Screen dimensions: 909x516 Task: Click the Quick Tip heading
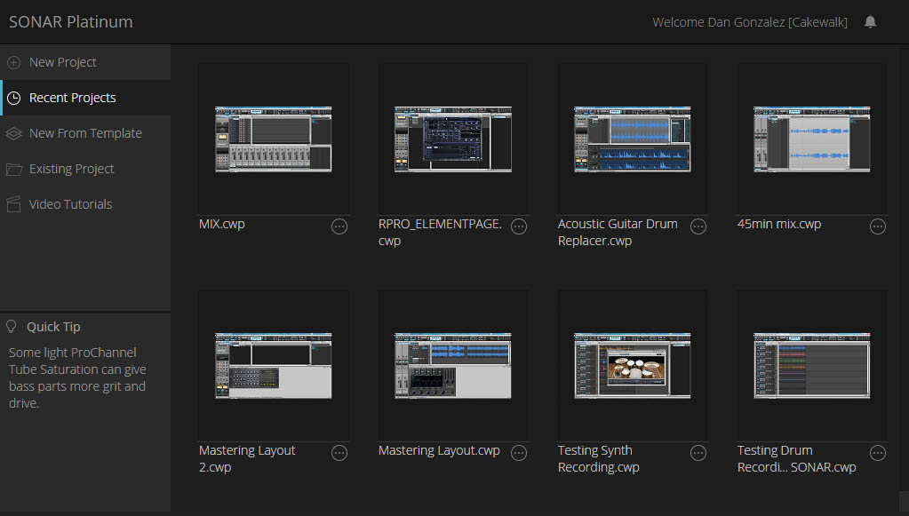(53, 327)
